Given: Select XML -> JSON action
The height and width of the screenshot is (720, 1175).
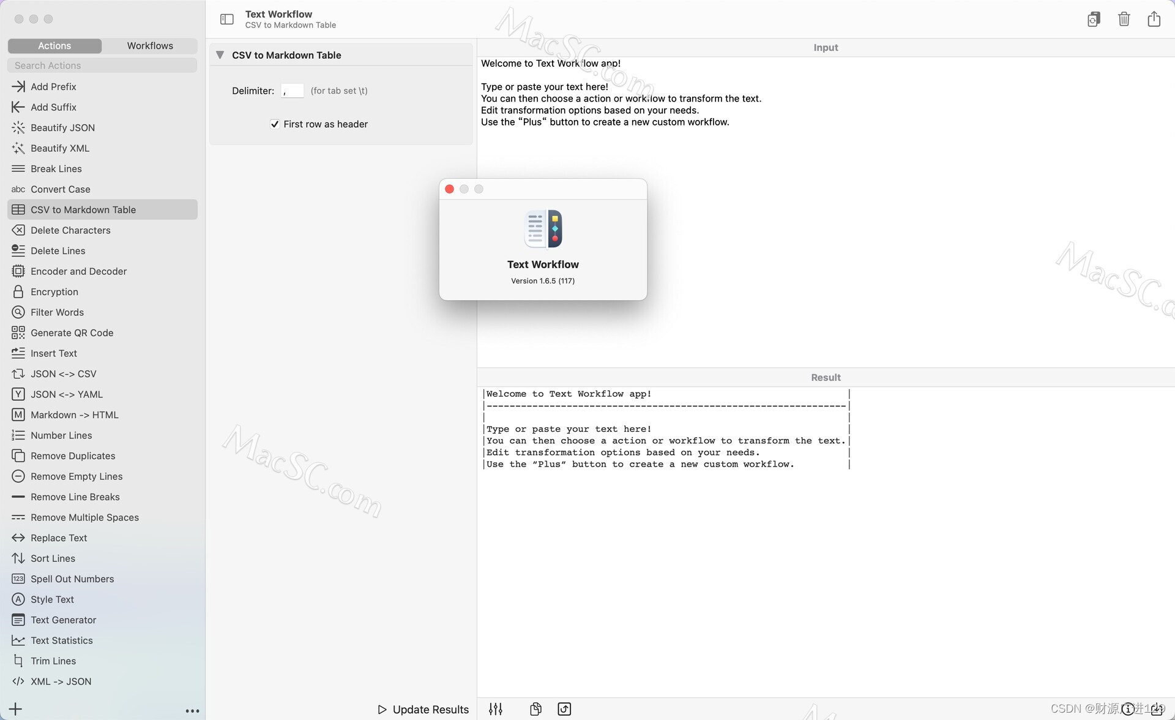Looking at the screenshot, I should (102, 681).
